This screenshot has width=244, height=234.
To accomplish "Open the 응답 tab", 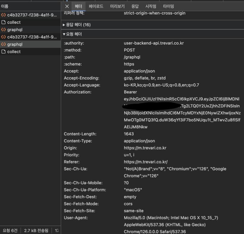I will [x=135, y=7].
